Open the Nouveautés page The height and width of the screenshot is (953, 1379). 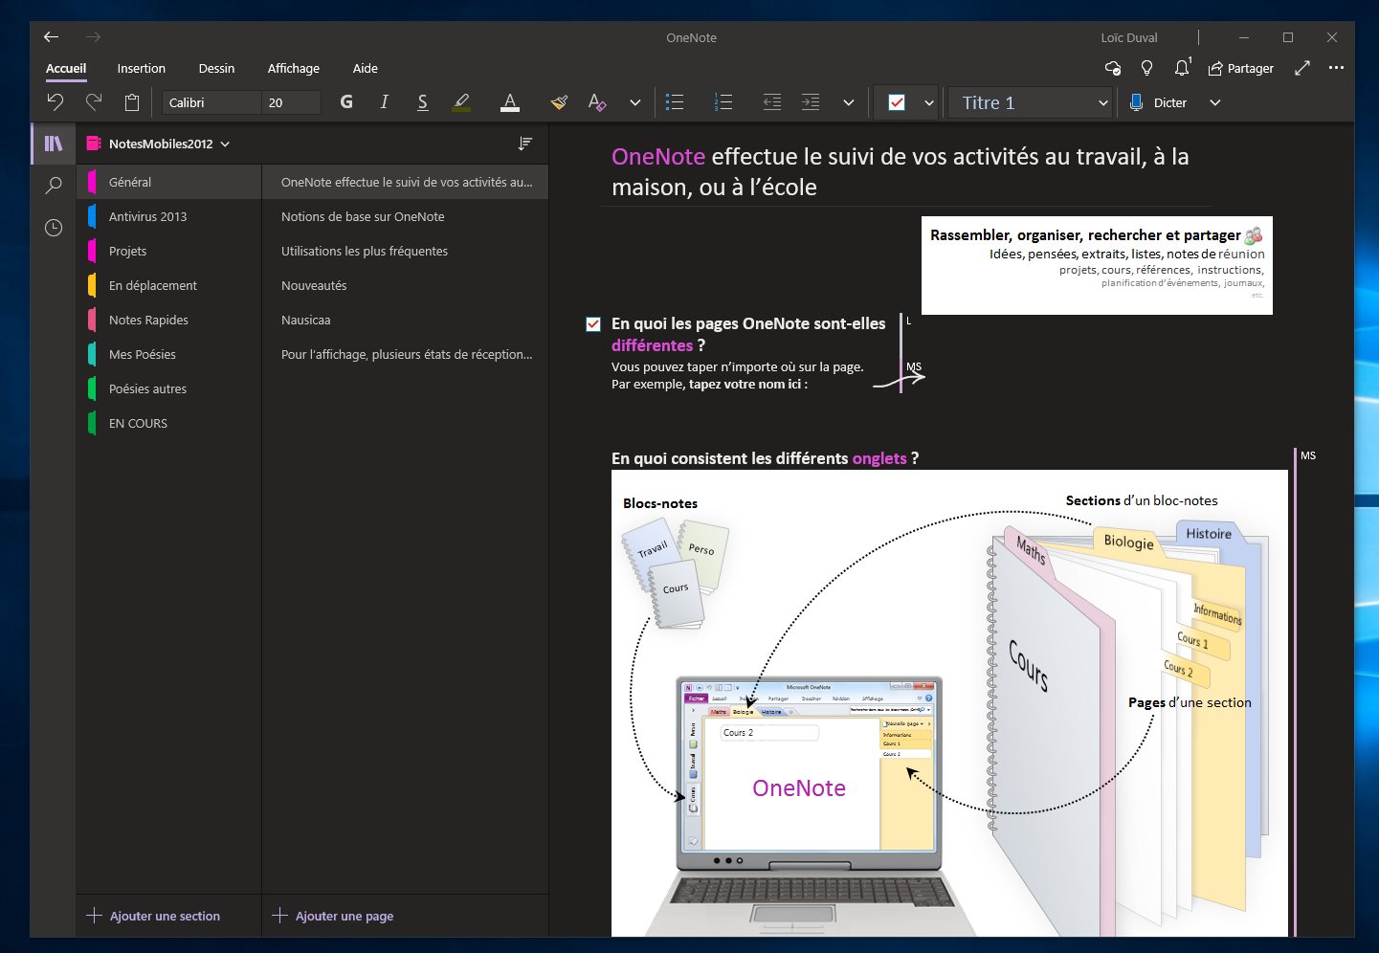point(406,285)
